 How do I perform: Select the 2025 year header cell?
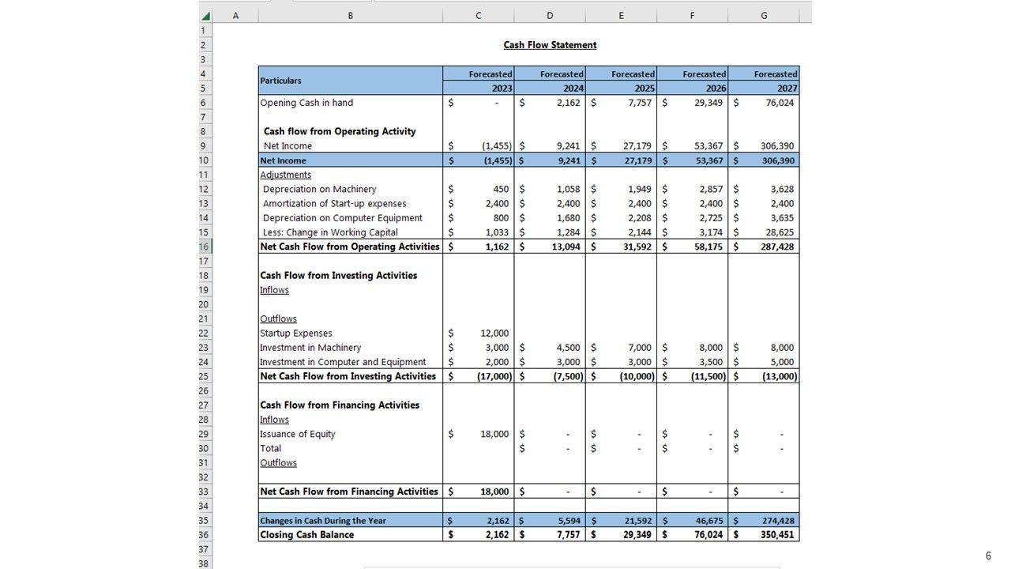(621, 89)
